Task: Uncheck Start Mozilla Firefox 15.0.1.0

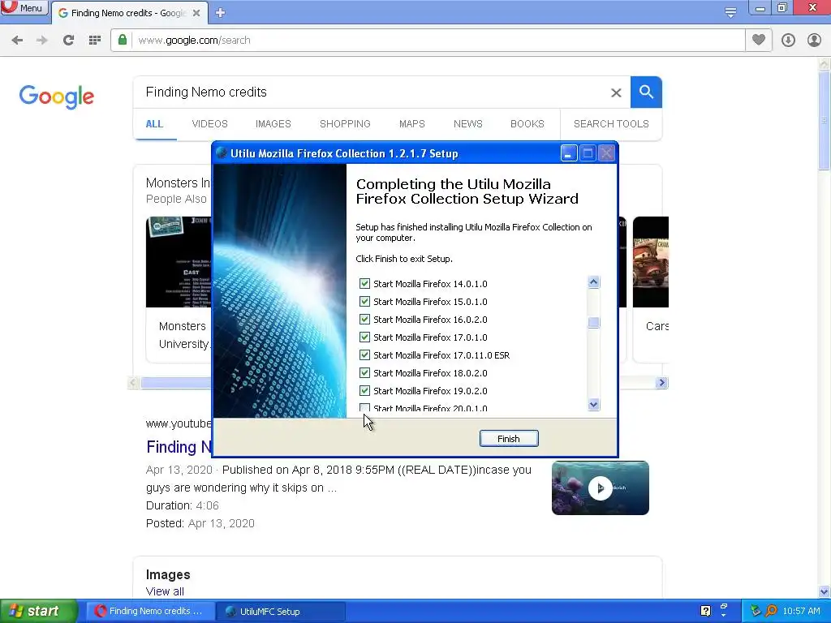Action: click(x=364, y=302)
